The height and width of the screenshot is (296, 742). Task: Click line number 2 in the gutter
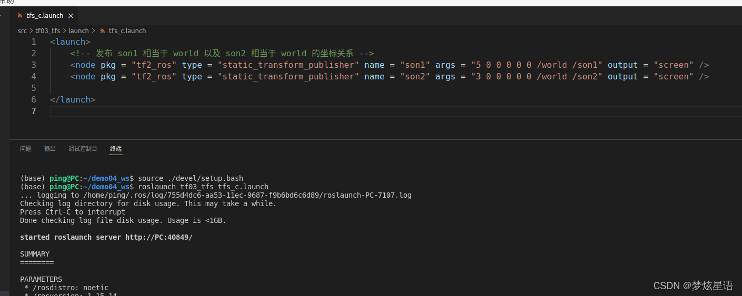34,54
